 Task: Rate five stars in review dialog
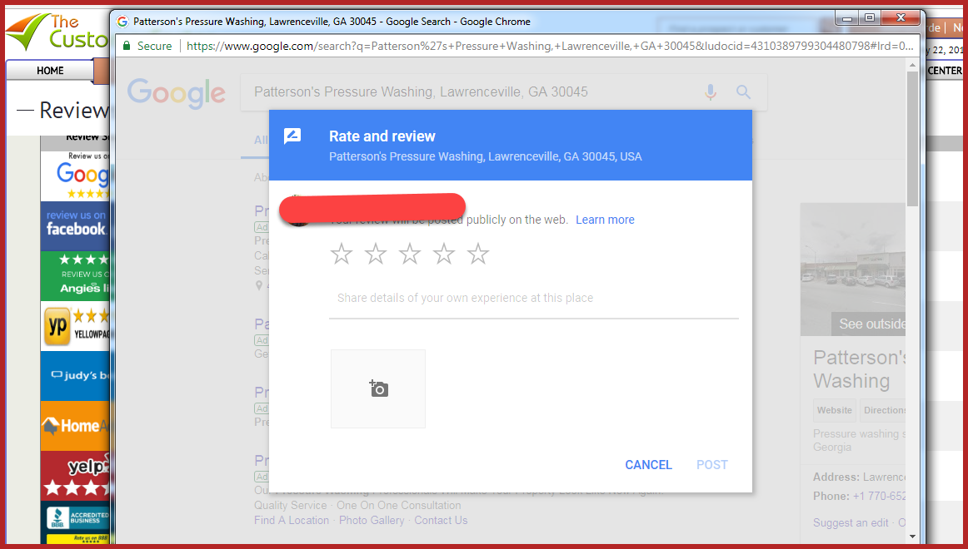coord(478,254)
